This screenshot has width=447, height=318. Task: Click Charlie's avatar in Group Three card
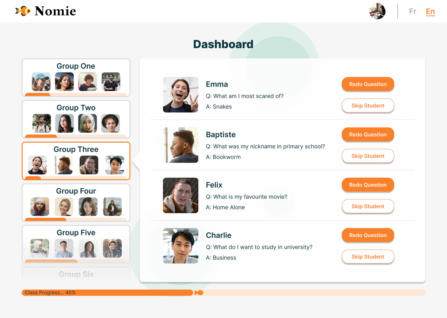[x=115, y=165]
